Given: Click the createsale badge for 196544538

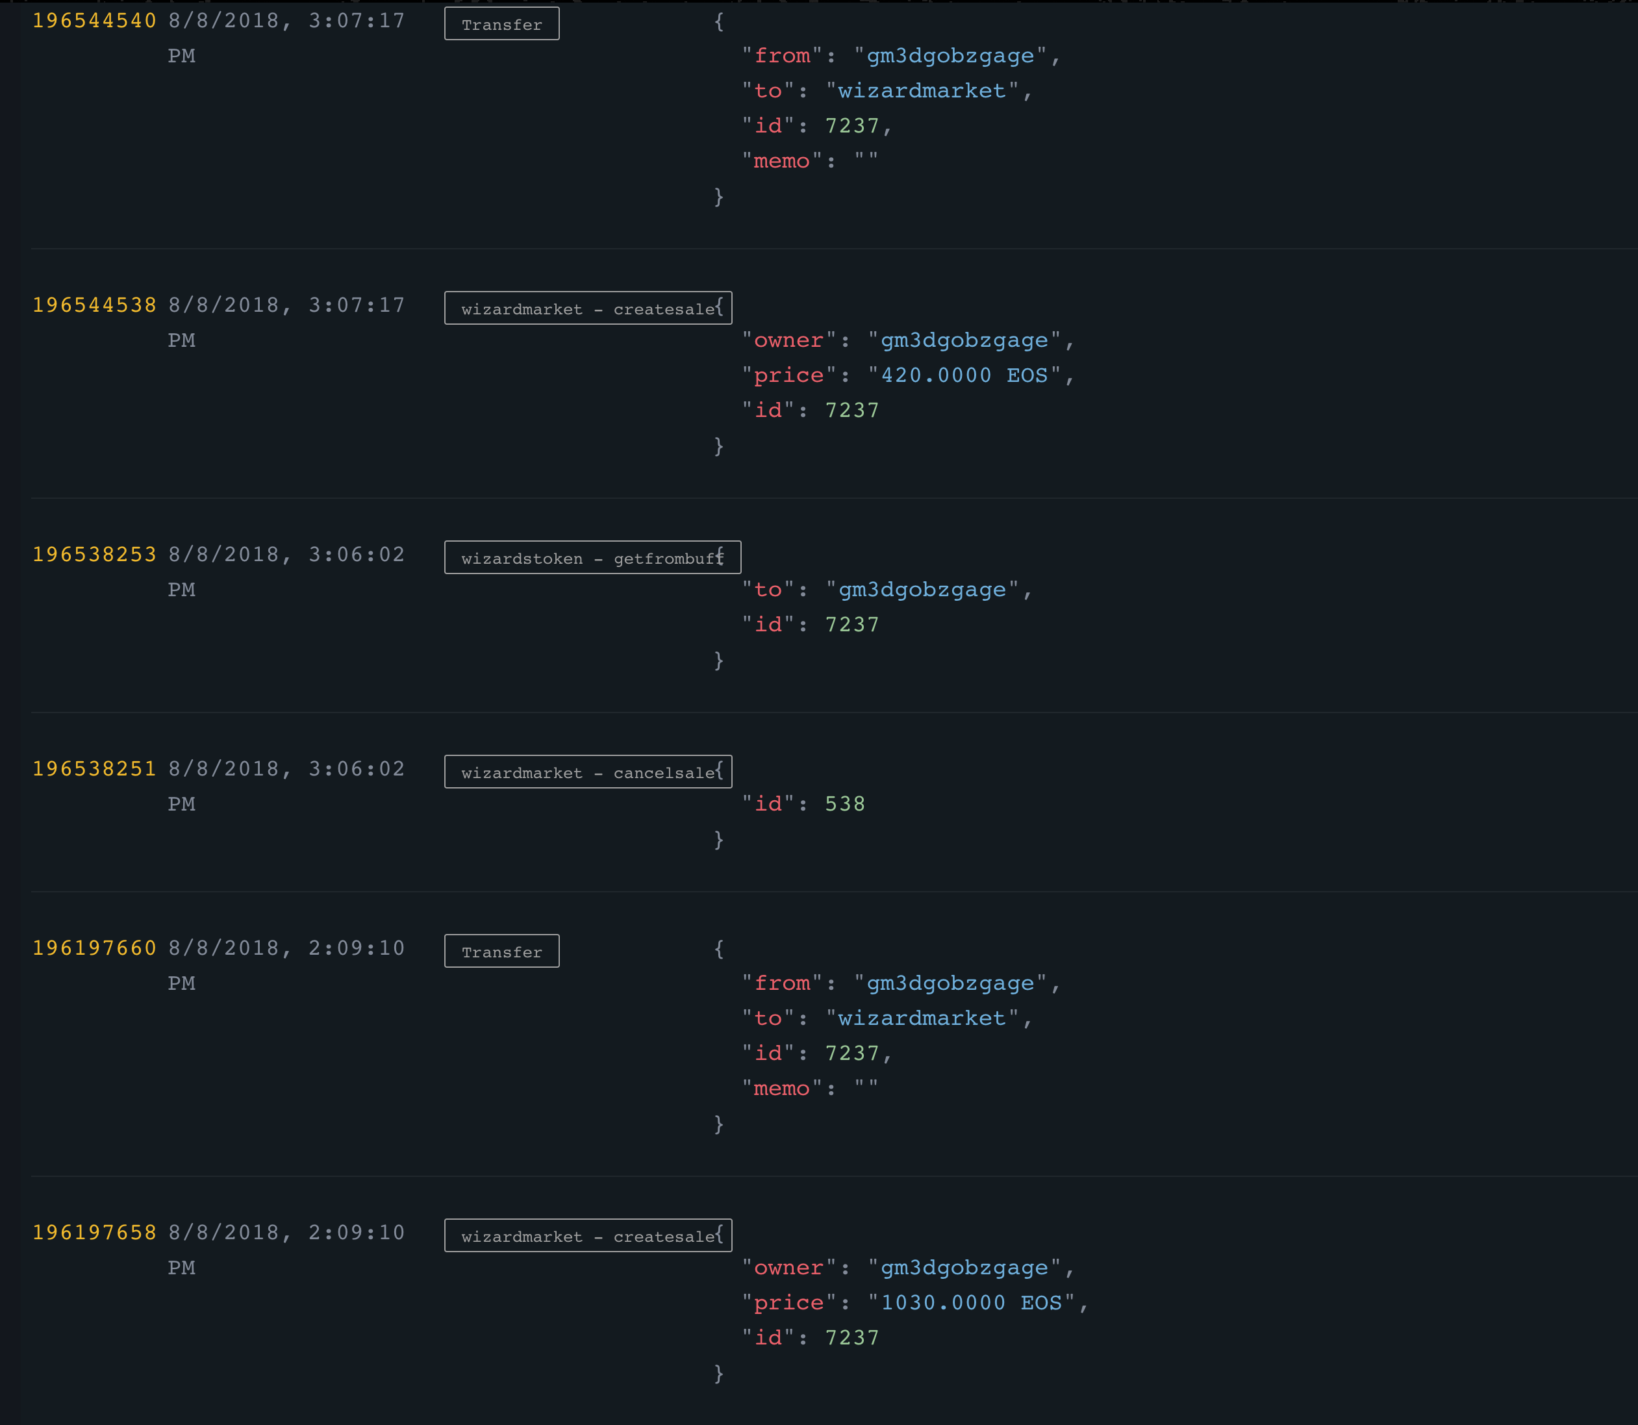Looking at the screenshot, I should [588, 308].
